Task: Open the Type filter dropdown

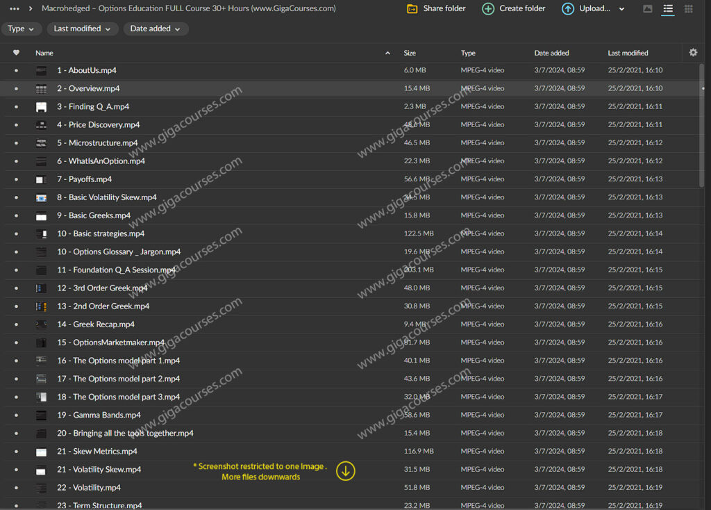Action: click(21, 29)
